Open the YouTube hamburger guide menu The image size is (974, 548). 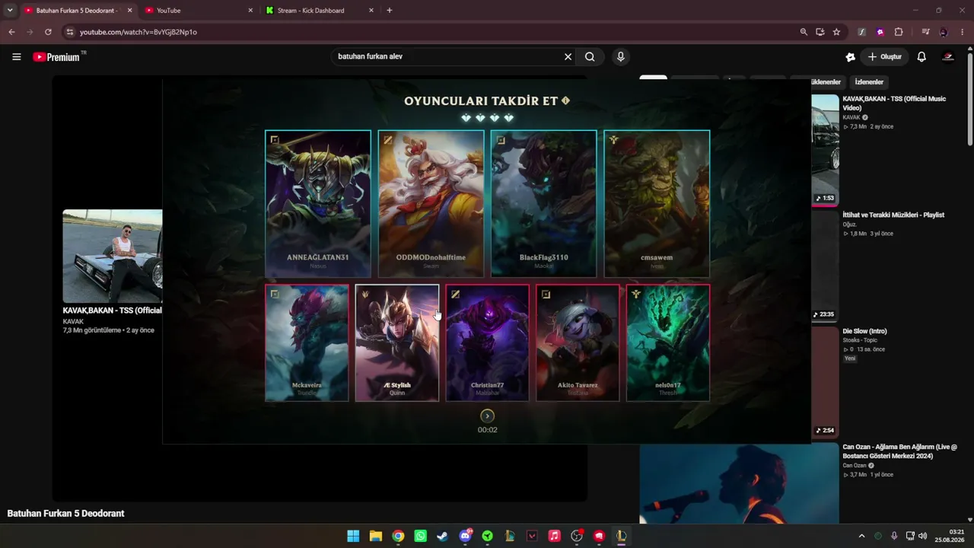tap(16, 57)
